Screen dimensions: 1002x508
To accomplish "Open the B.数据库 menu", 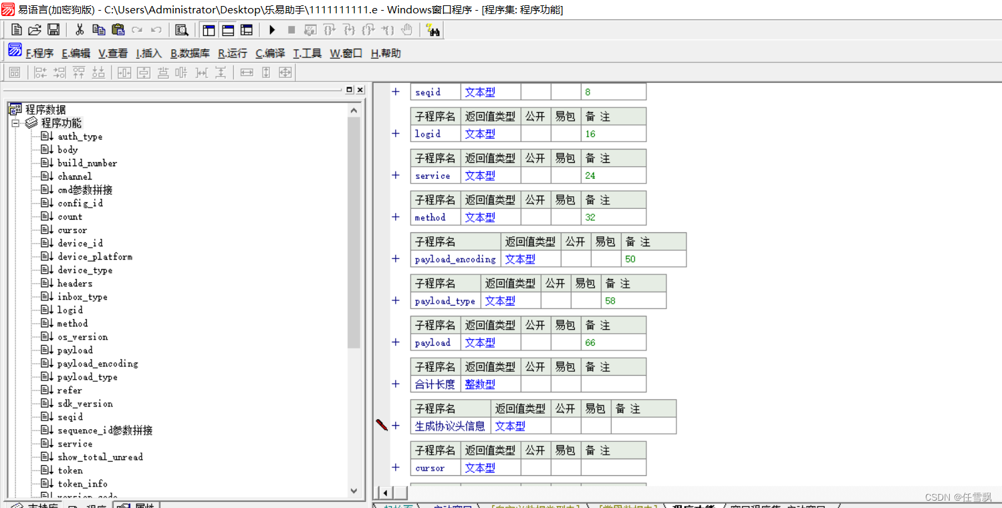I will tap(190, 53).
